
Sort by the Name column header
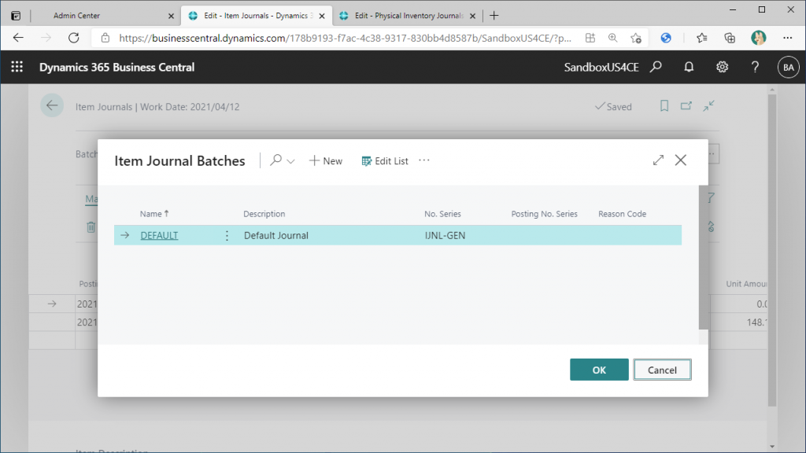coord(154,214)
